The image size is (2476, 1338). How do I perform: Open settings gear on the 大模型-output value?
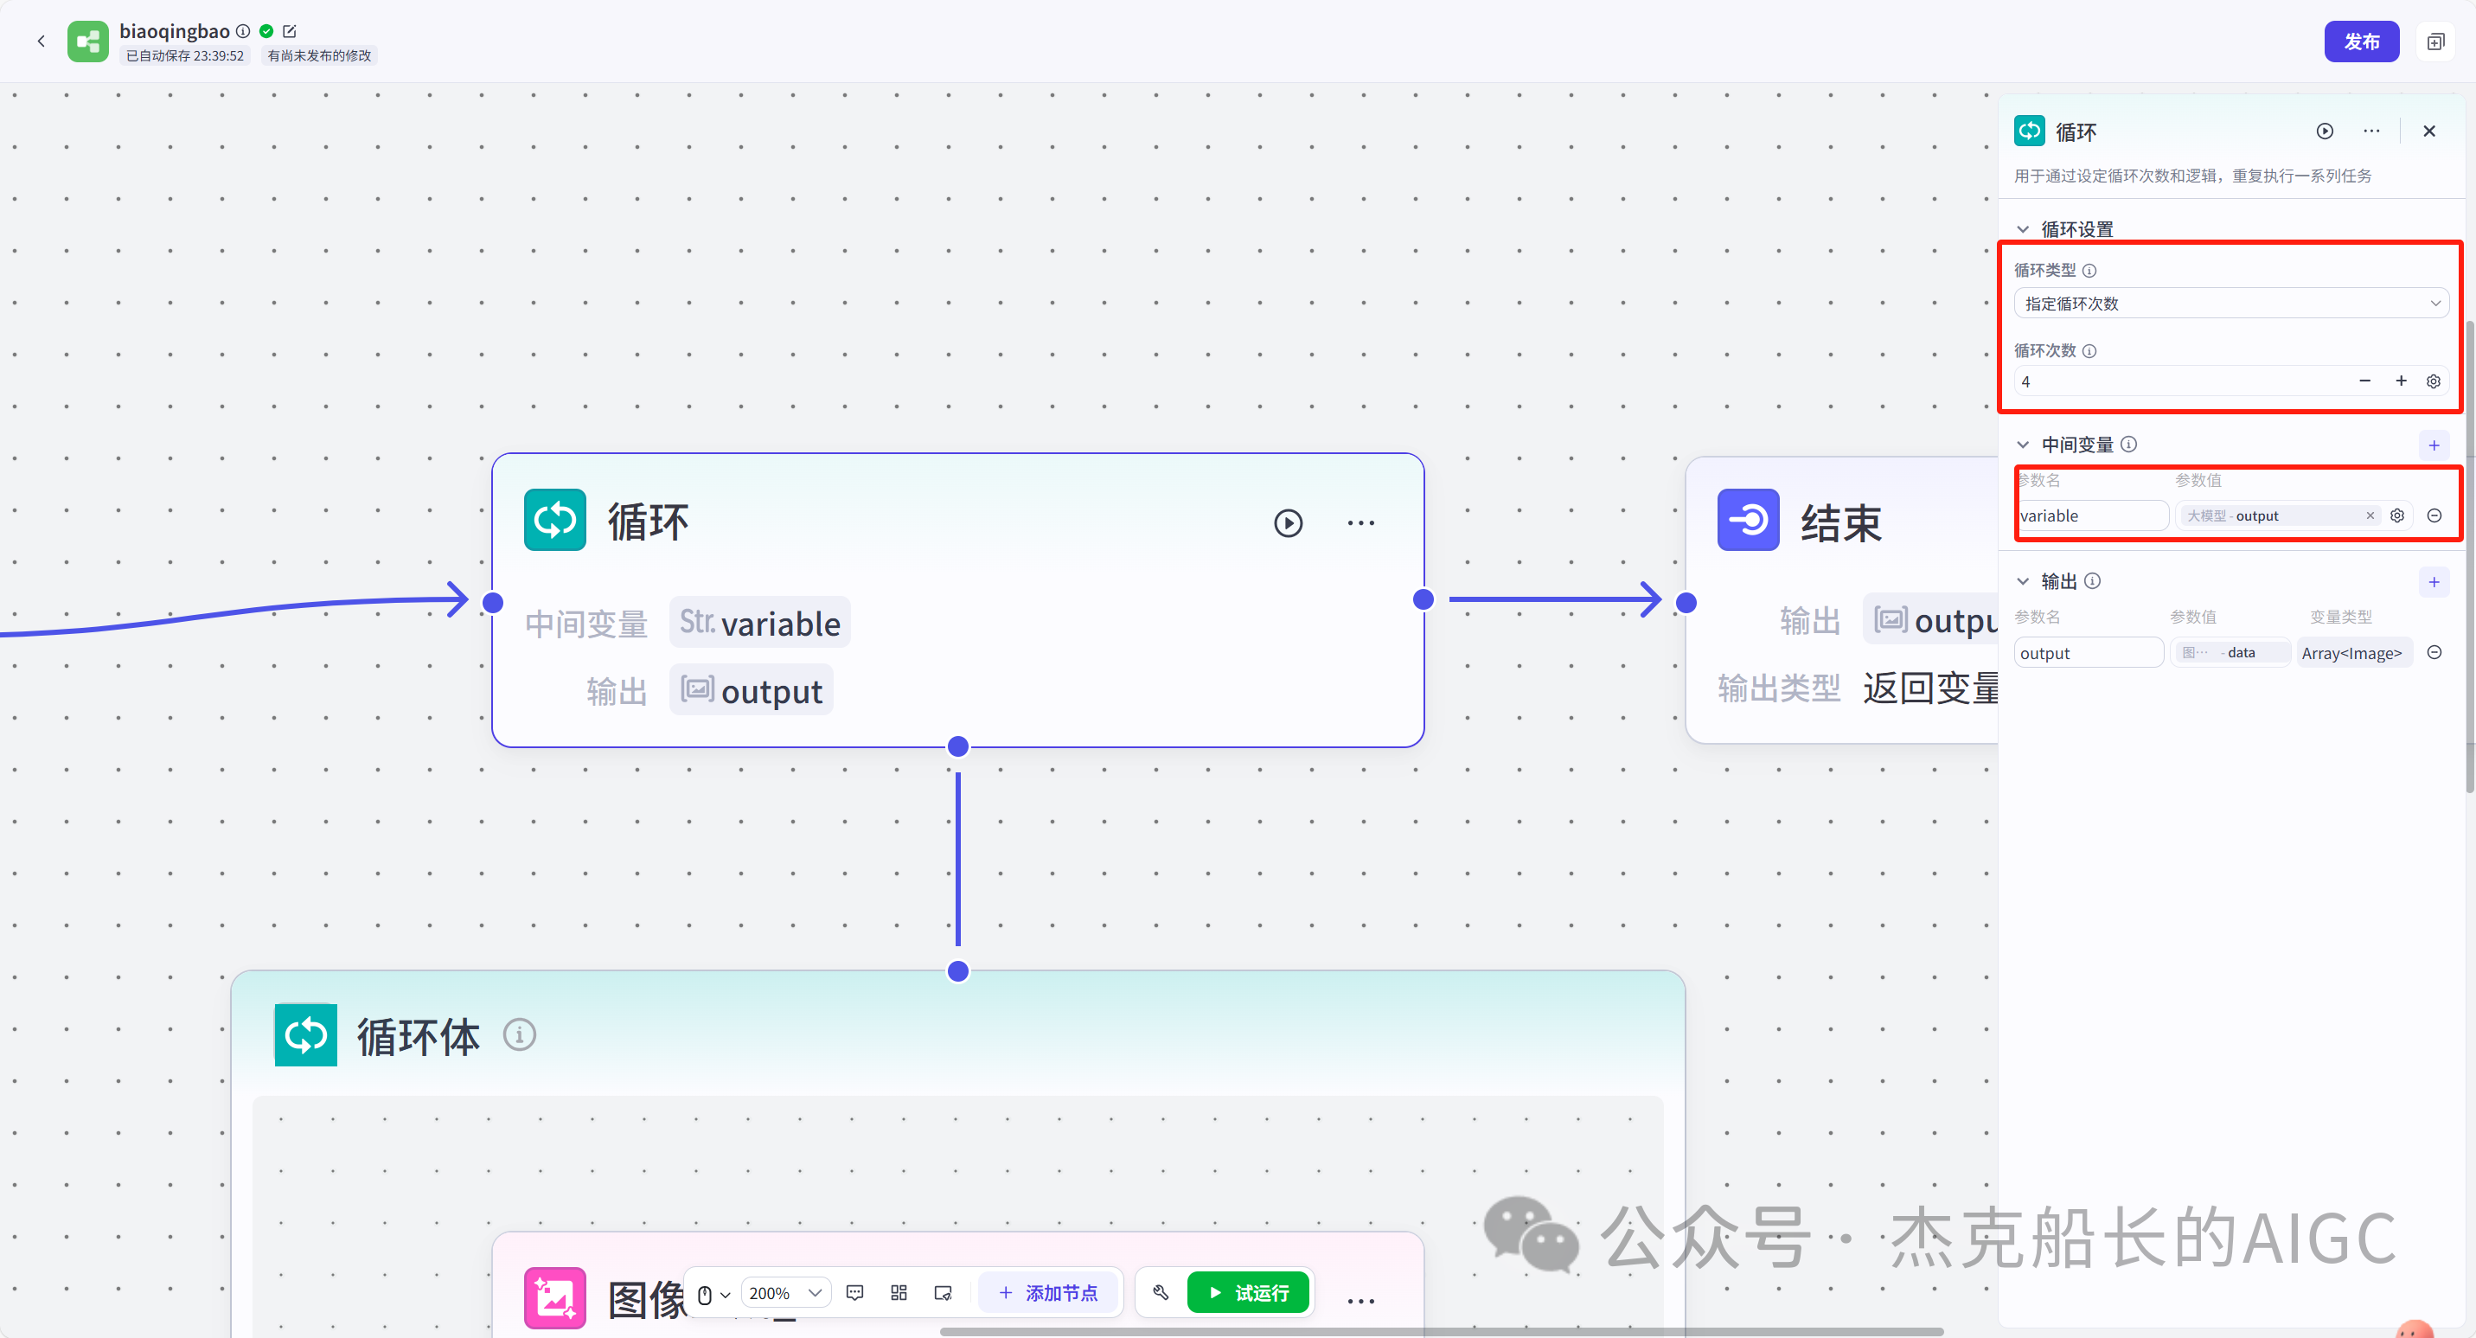point(2396,515)
